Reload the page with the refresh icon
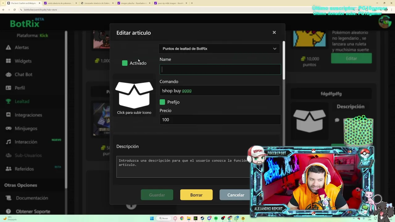The height and width of the screenshot is (222, 395). pyautogui.click(x=14, y=10)
